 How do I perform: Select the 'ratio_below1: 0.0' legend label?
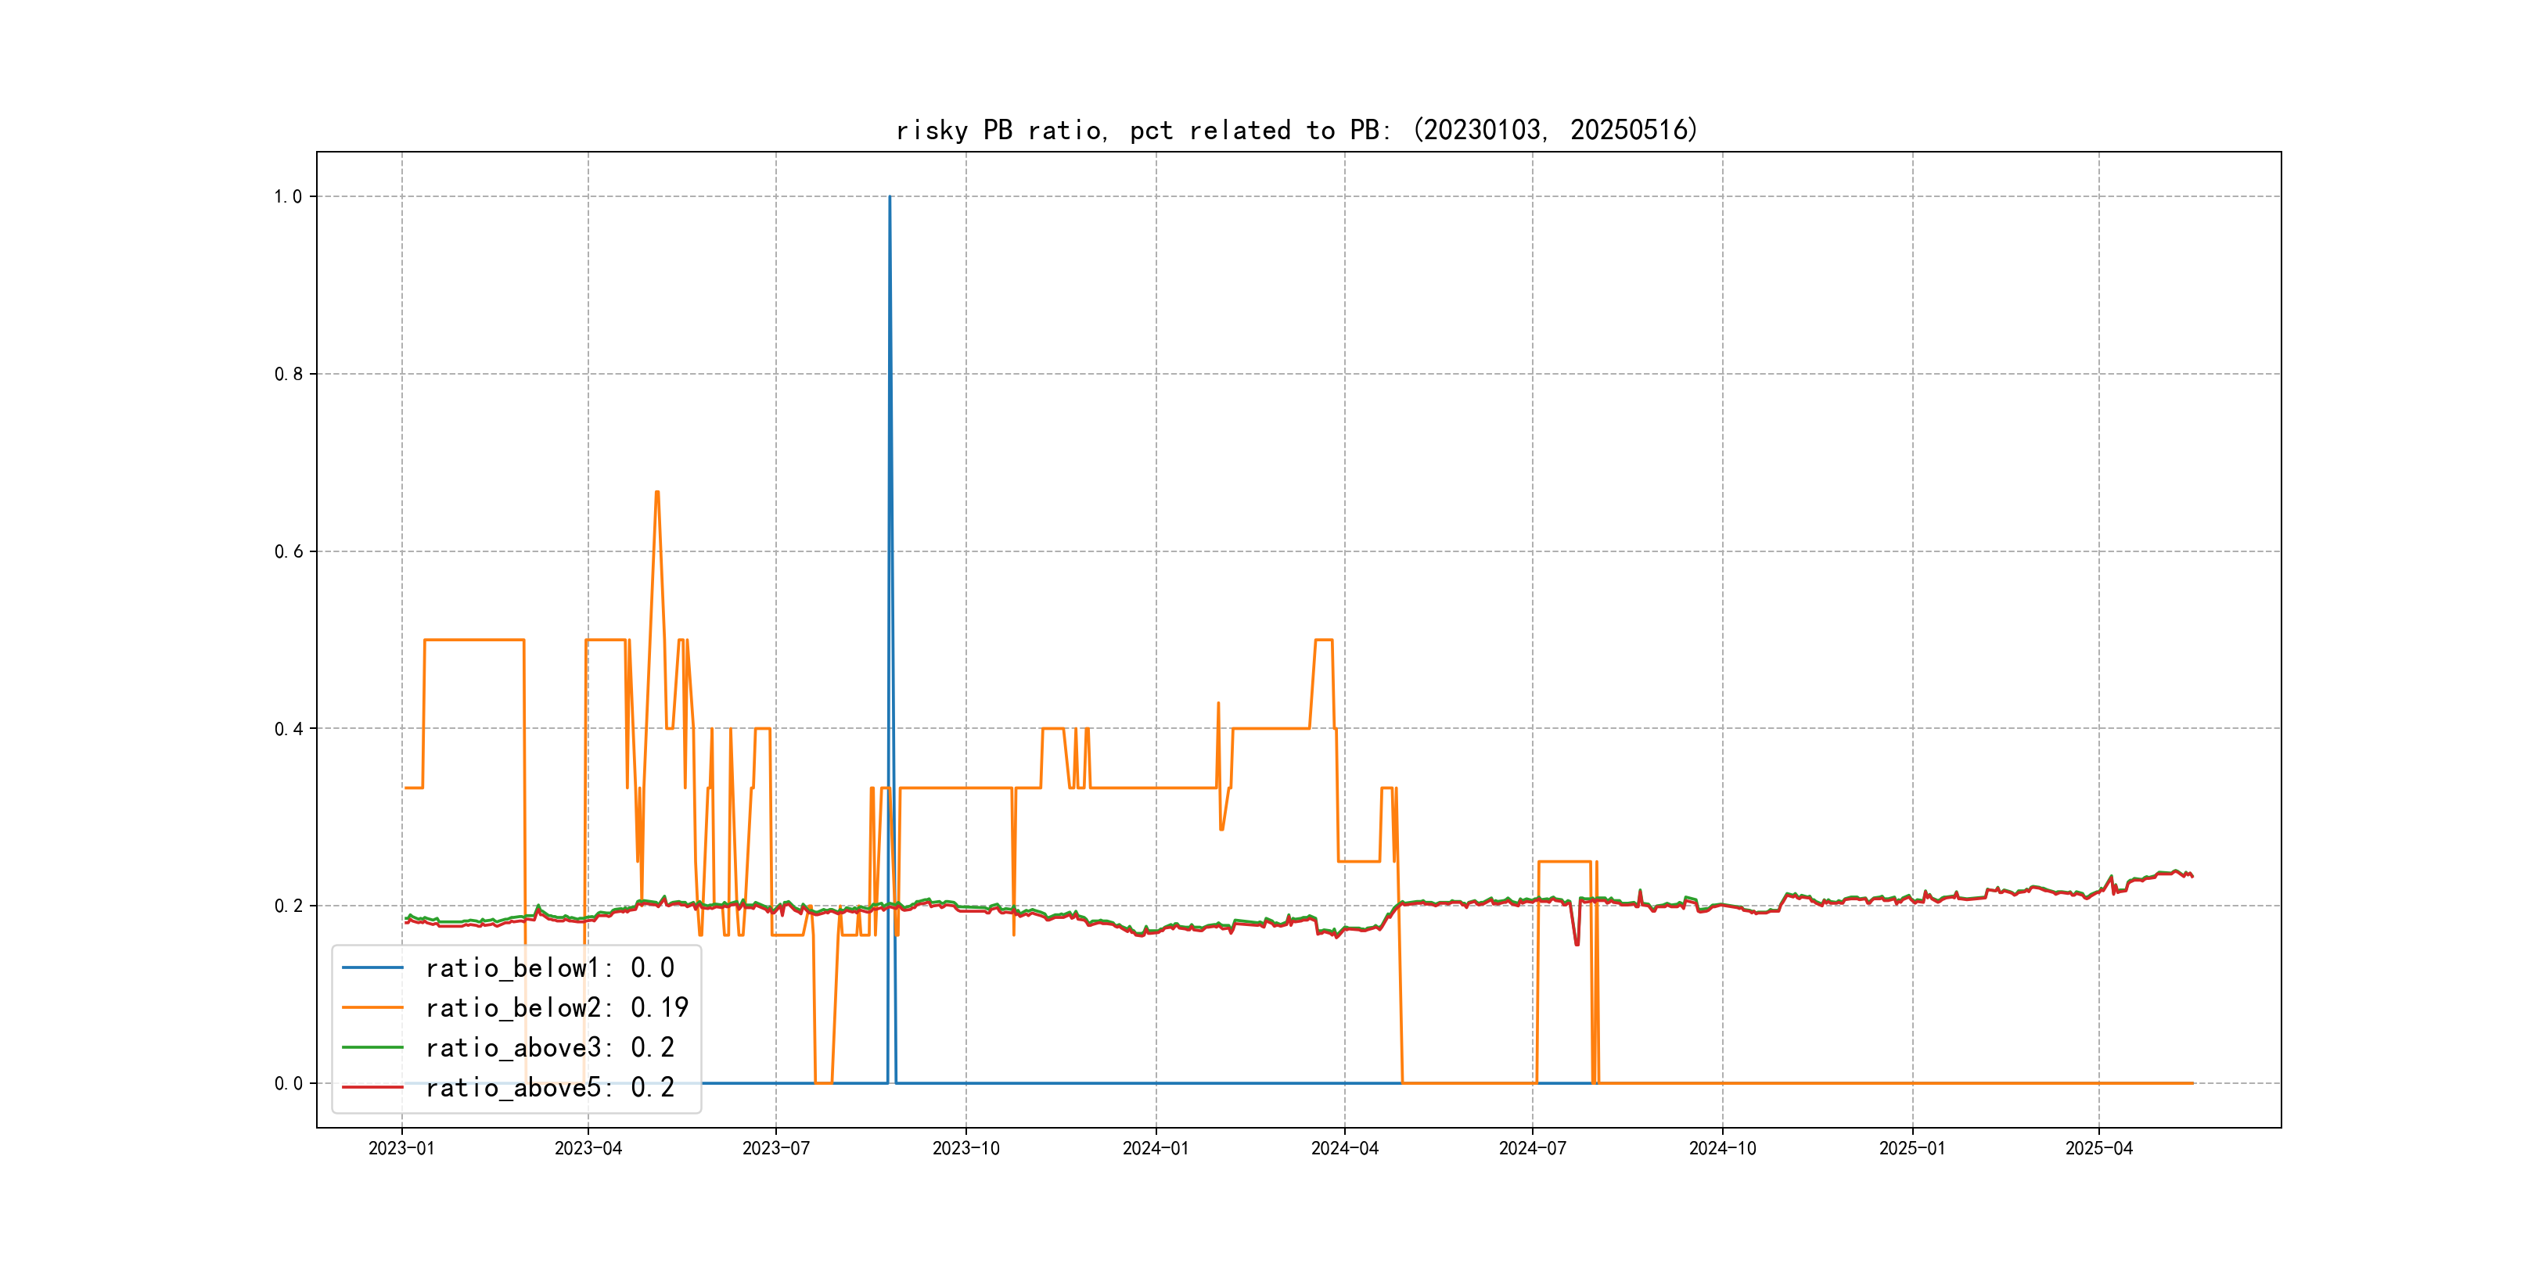point(549,968)
